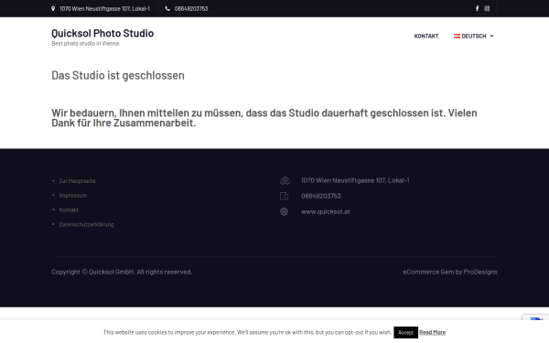Click the phone handset icon in top bar
The height and width of the screenshot is (343, 549).
click(x=167, y=8)
